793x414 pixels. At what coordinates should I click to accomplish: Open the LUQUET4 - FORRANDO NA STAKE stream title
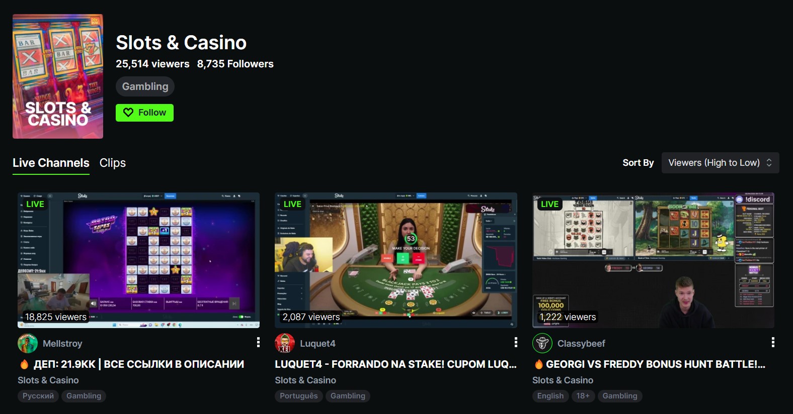pyautogui.click(x=395, y=364)
